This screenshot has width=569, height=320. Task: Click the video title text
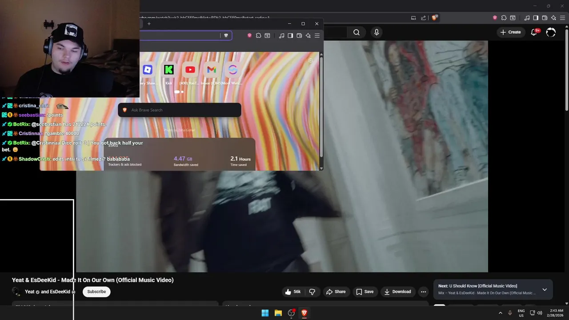(92, 280)
